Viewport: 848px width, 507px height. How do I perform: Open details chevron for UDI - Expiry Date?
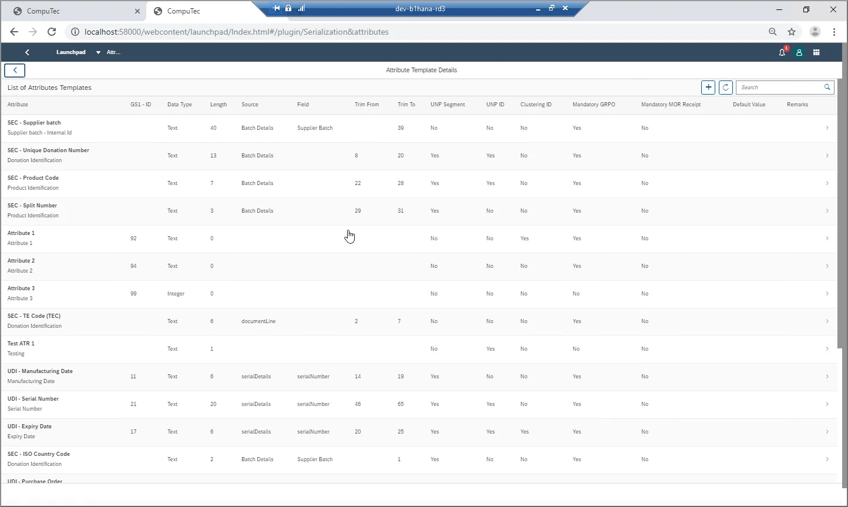(x=827, y=432)
